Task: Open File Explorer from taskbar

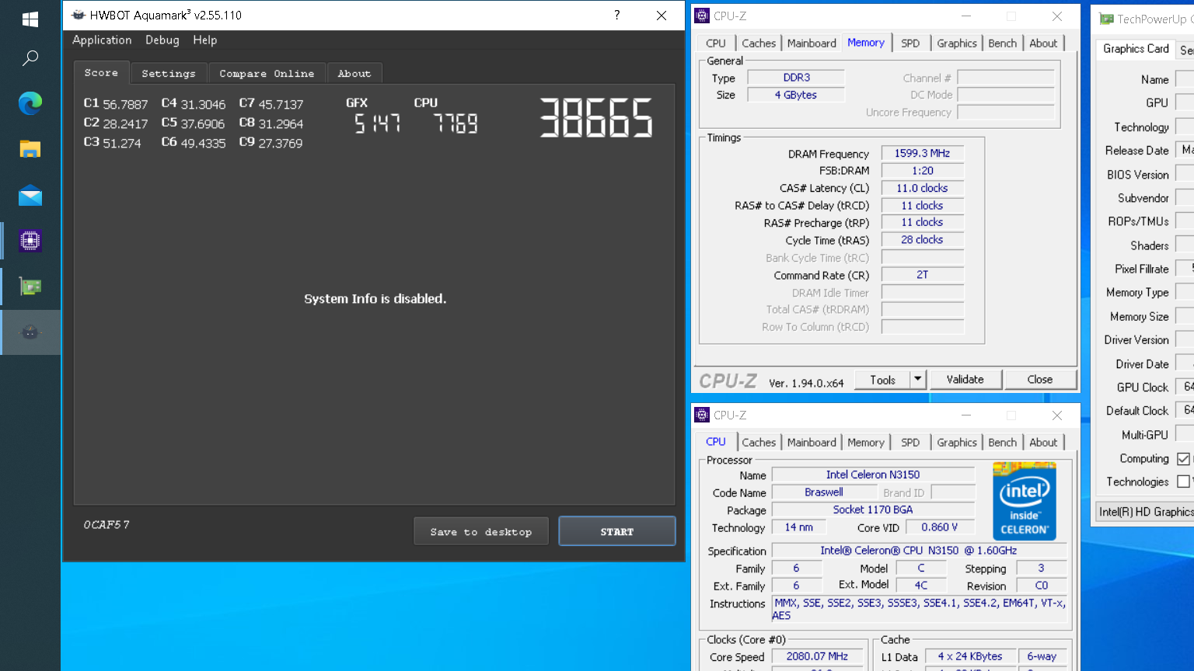Action: click(x=30, y=149)
